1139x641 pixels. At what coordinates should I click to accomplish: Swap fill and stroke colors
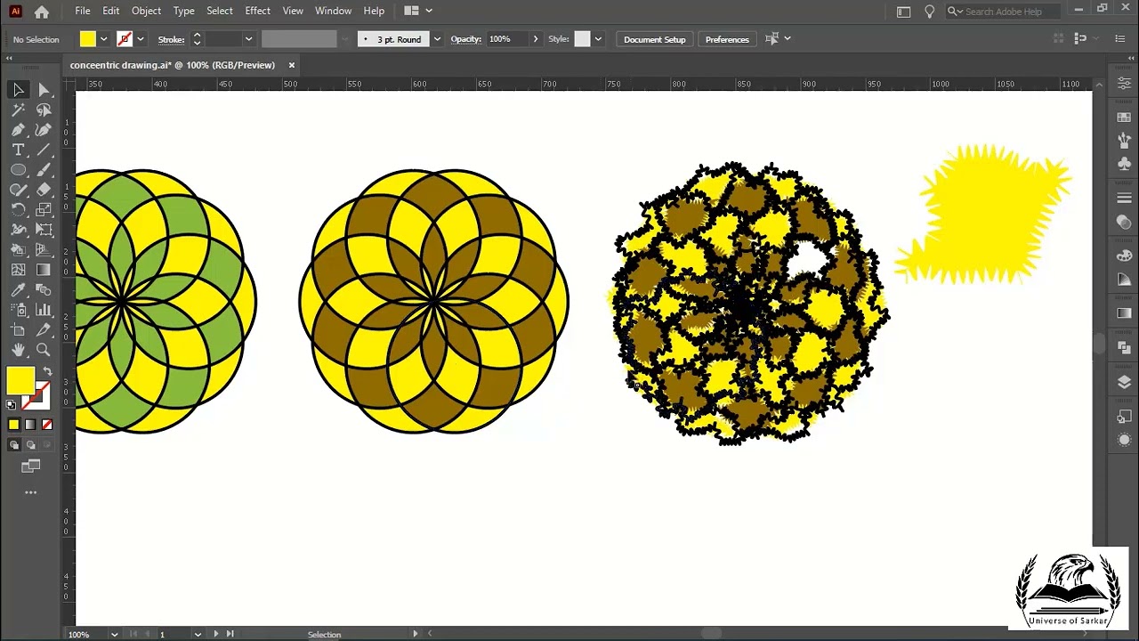(x=47, y=371)
